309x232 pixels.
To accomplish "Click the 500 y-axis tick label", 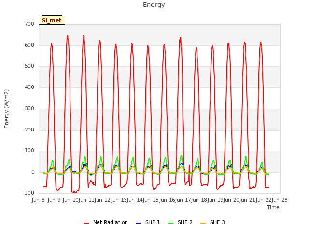I will pos(29,66).
